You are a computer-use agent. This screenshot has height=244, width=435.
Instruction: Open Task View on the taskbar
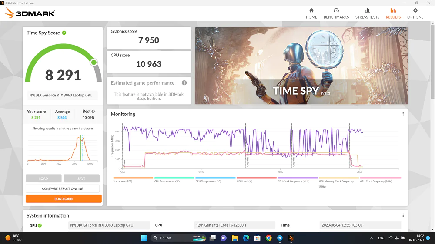coord(213,238)
